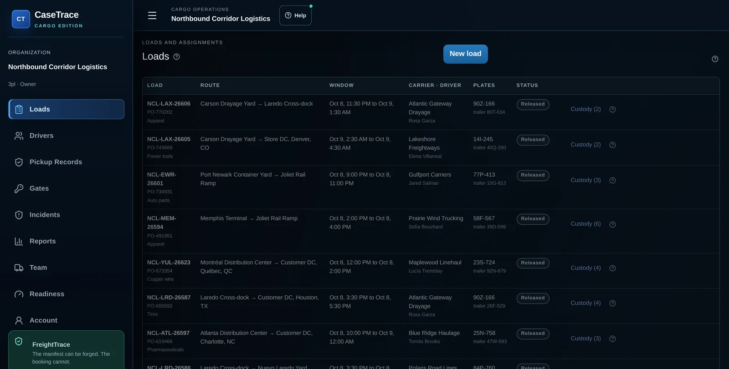
Task: Click the WINDOW column header
Action: click(x=341, y=86)
